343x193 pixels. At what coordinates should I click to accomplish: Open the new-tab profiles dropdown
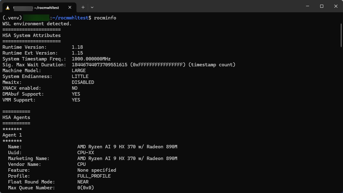click(92, 7)
